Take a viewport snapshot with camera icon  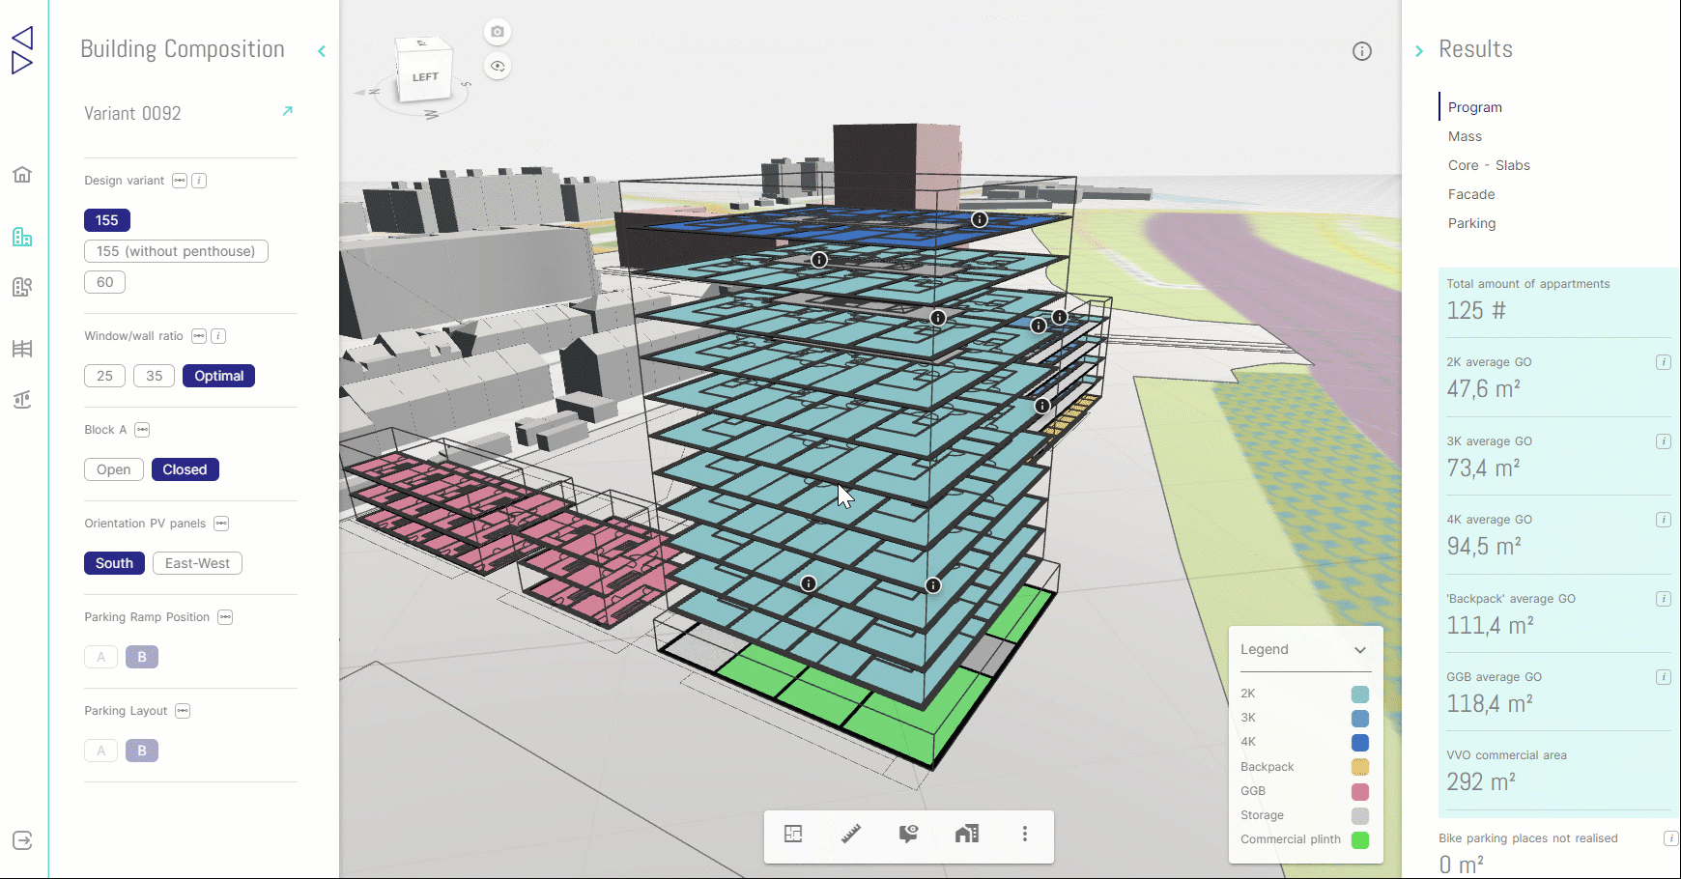(x=498, y=32)
